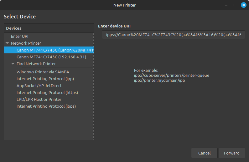Select Canon MF741C/743C (192.168.4.31) printer

49,57
